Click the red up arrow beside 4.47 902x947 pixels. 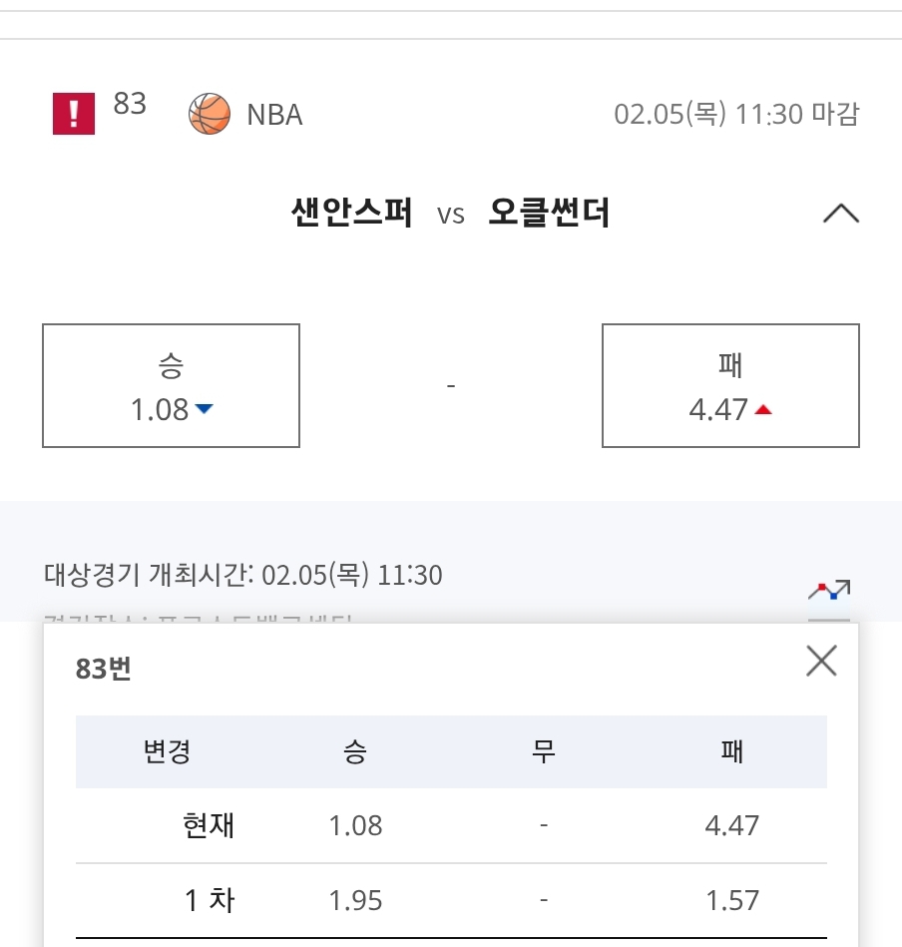click(763, 409)
